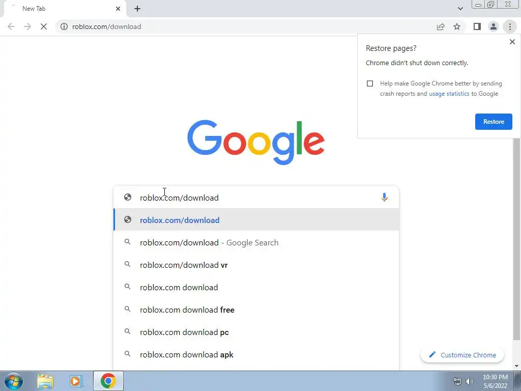
Task: Open the tab search dropdown arrow
Action: coord(460,9)
